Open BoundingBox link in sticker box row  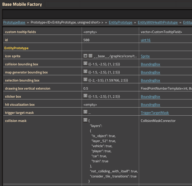point(150,97)
